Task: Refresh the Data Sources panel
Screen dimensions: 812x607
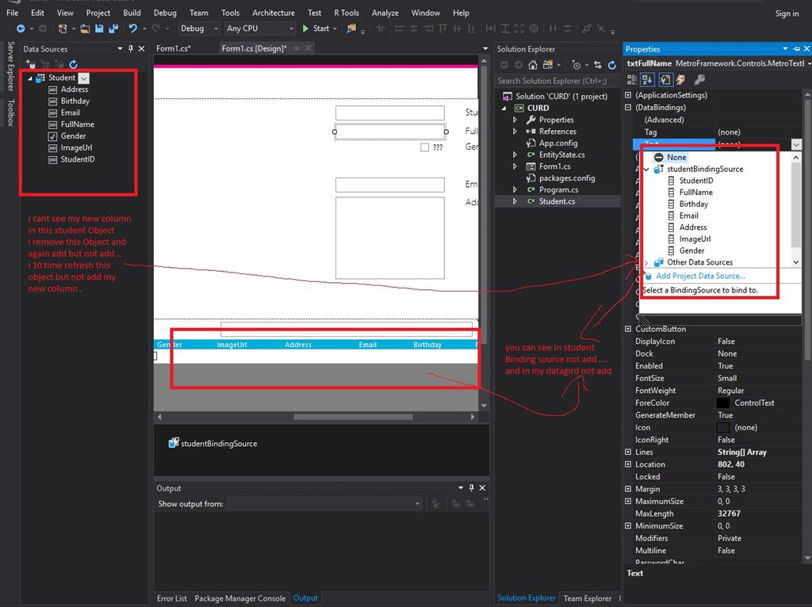Action: click(74, 64)
